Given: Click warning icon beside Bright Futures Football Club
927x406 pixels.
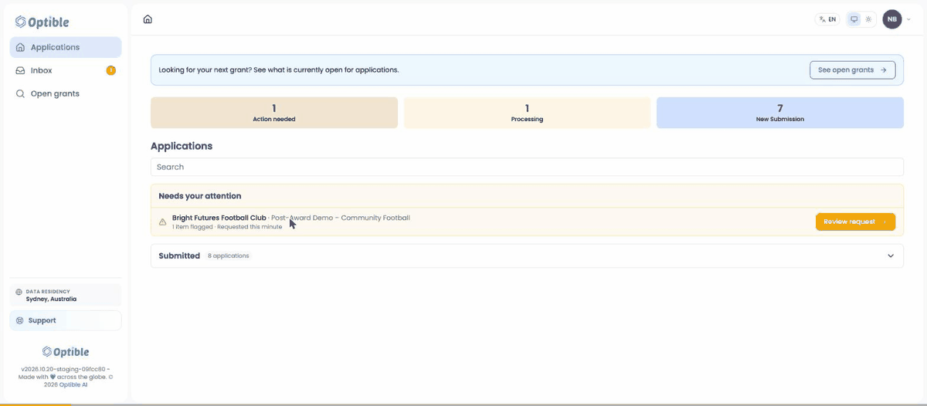Looking at the screenshot, I should [x=162, y=222].
